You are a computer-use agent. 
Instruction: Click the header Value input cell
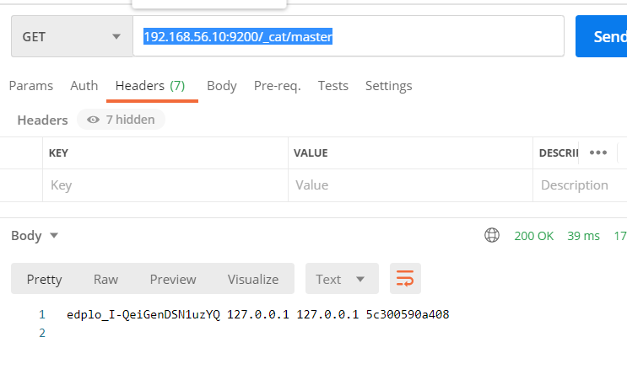[x=411, y=185]
